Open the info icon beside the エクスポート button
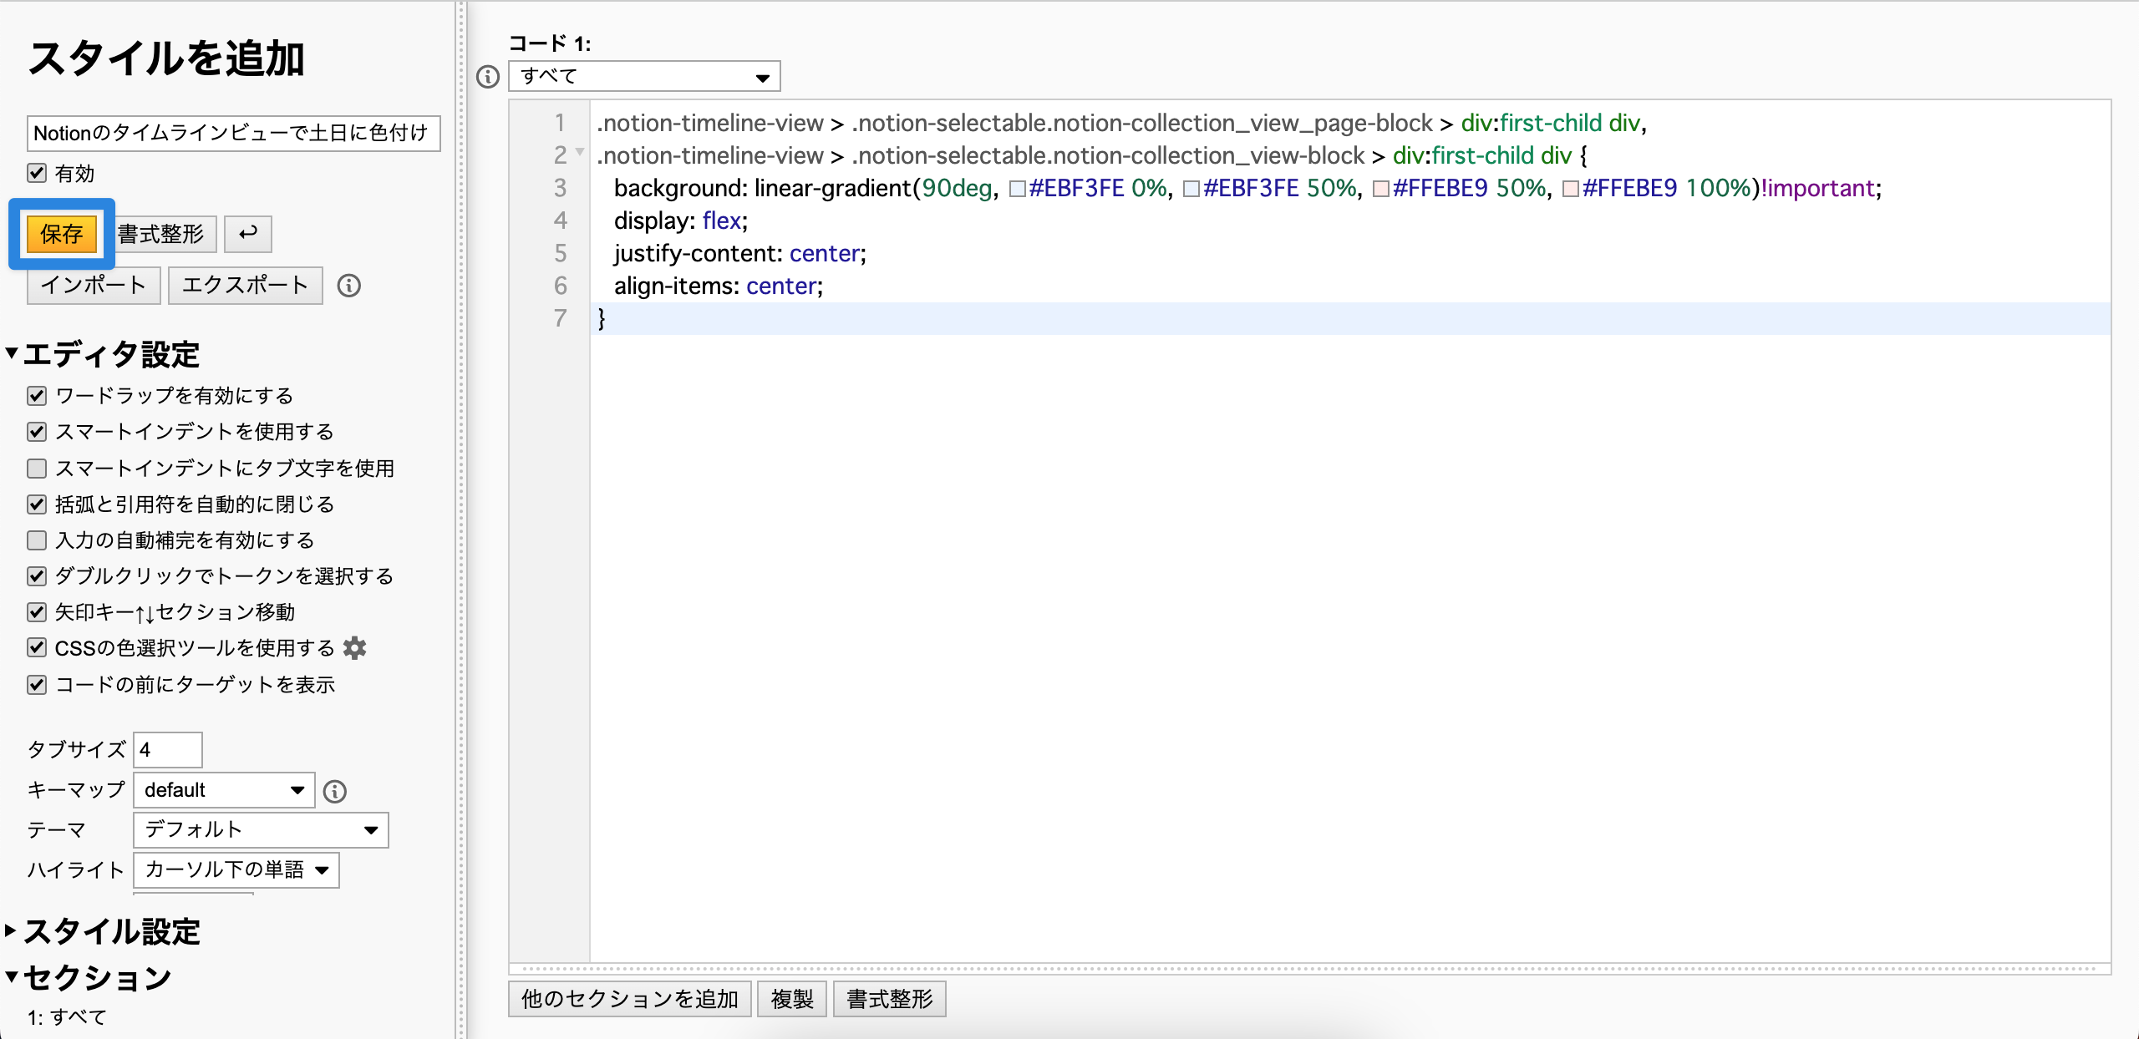The width and height of the screenshot is (2139, 1039). coord(348,286)
